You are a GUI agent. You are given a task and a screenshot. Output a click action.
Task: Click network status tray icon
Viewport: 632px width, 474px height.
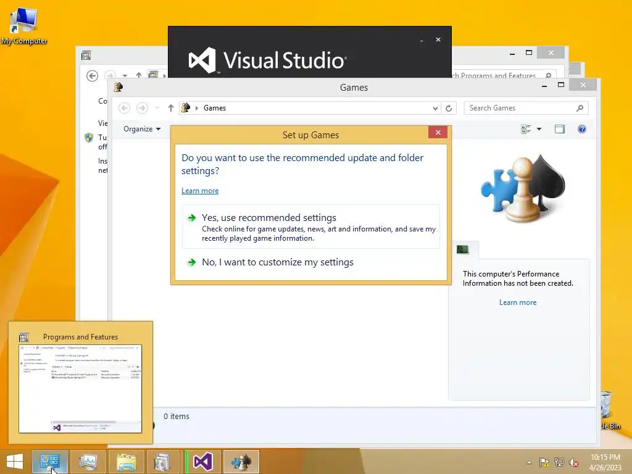click(x=559, y=462)
